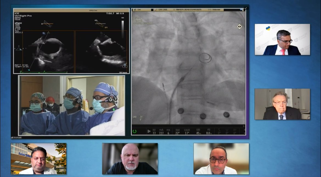Click the first greyed-out 0° table icon

coord(219,132)
